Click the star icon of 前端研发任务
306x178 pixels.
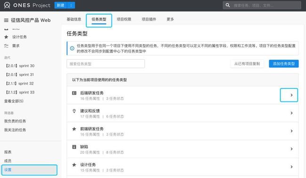[74, 129]
